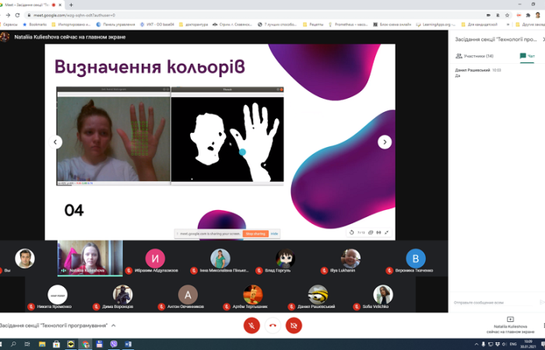Viewport: 545px width, 350px height.
Task: Go to the previous slide arrow
Action: click(x=56, y=142)
